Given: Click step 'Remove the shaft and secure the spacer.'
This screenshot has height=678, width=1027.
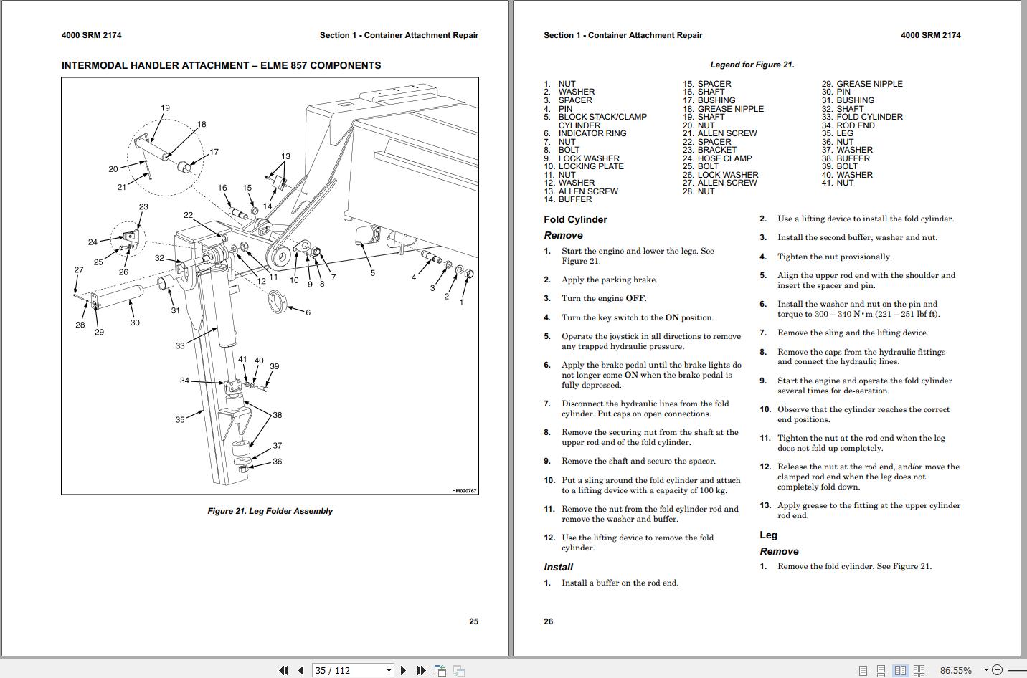Looking at the screenshot, I should (638, 461).
